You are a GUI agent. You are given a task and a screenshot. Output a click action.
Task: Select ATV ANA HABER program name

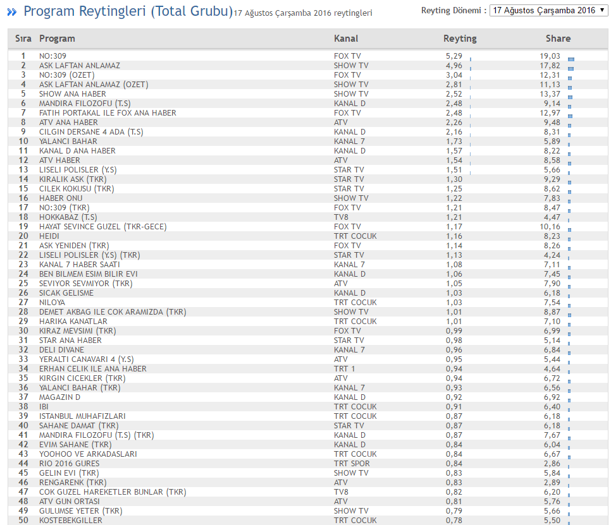(x=68, y=122)
